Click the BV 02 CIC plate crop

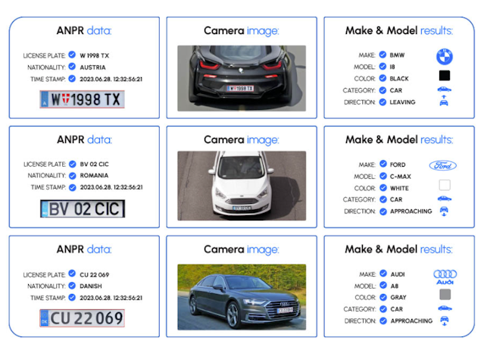point(83,208)
